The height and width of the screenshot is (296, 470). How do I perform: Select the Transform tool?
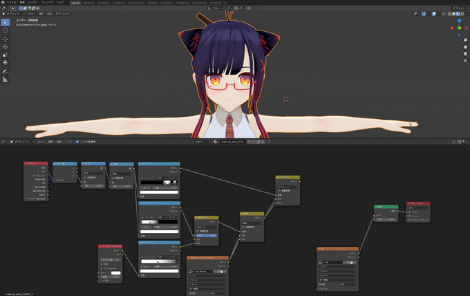point(5,62)
